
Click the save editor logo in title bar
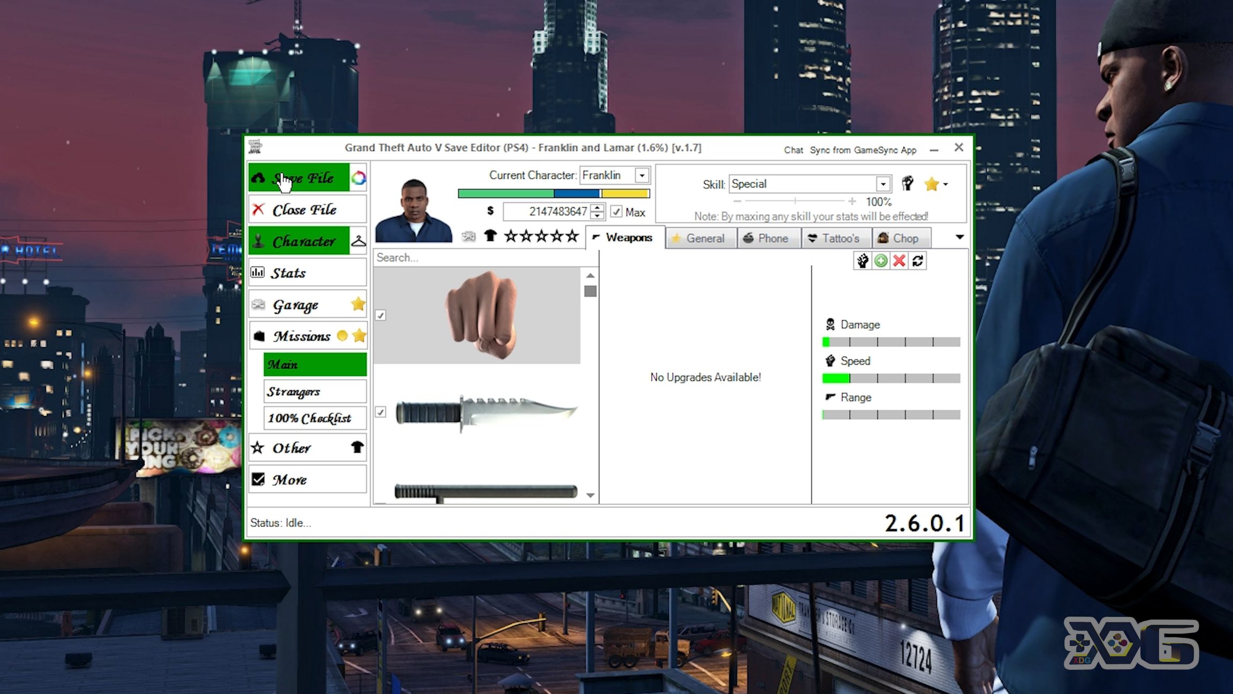256,147
